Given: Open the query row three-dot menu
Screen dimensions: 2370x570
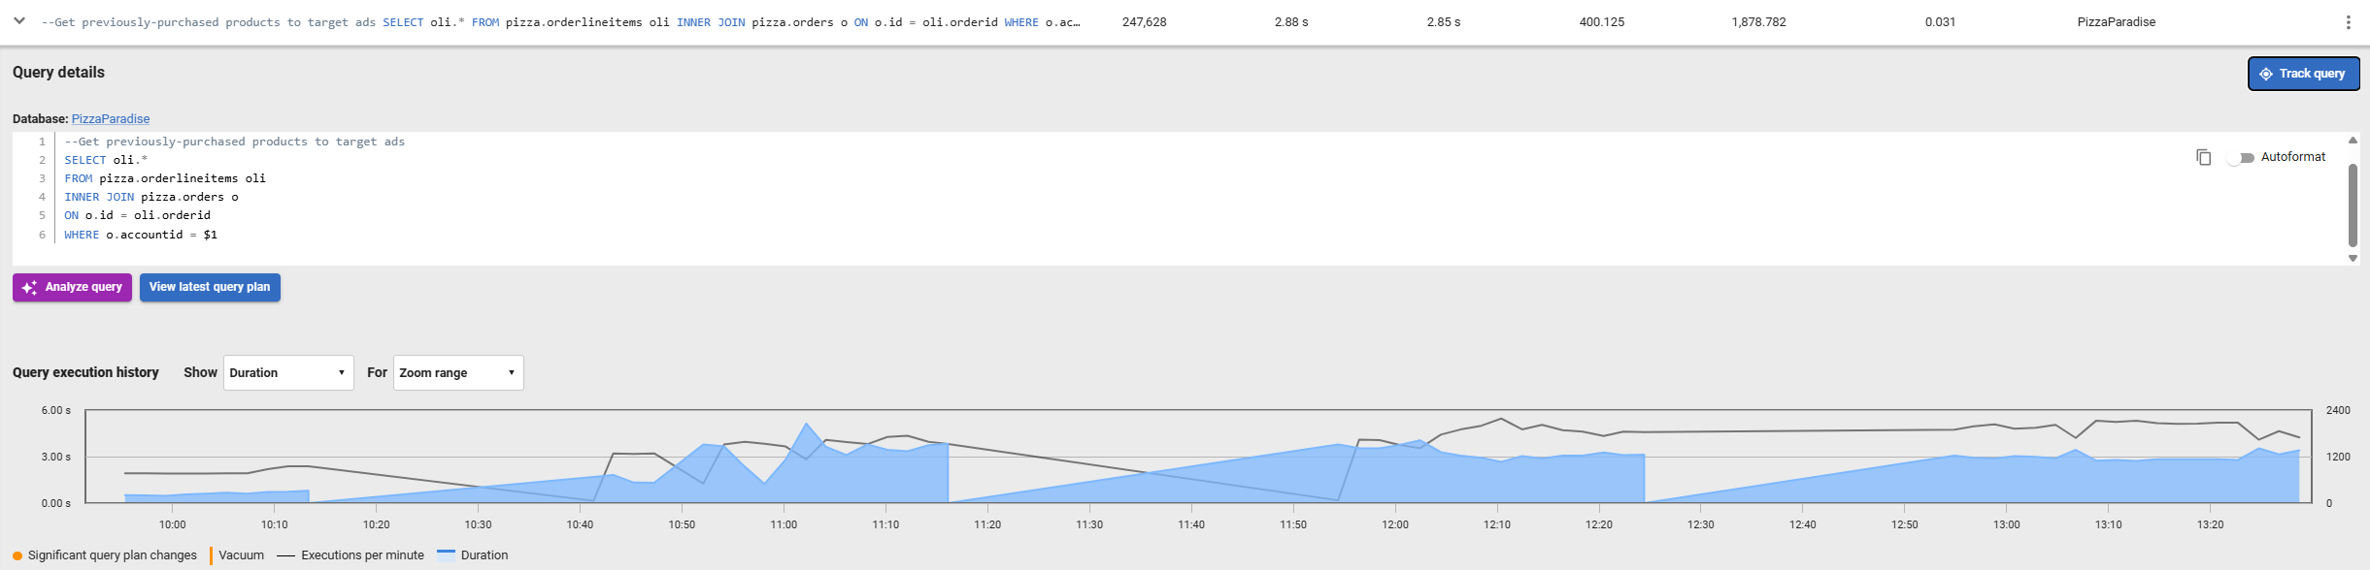Looking at the screenshot, I should pyautogui.click(x=2348, y=22).
